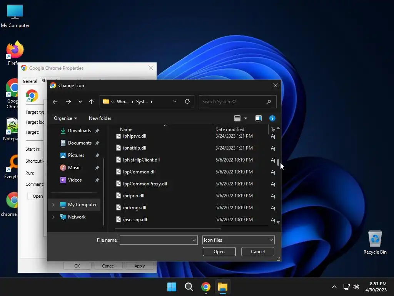Select file IppCommon.dll

pos(139,172)
